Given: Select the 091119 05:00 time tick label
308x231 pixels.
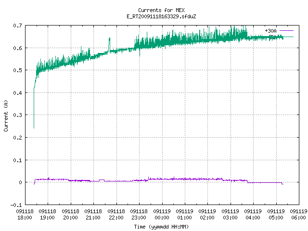Looking at the screenshot, I should 276,215.
